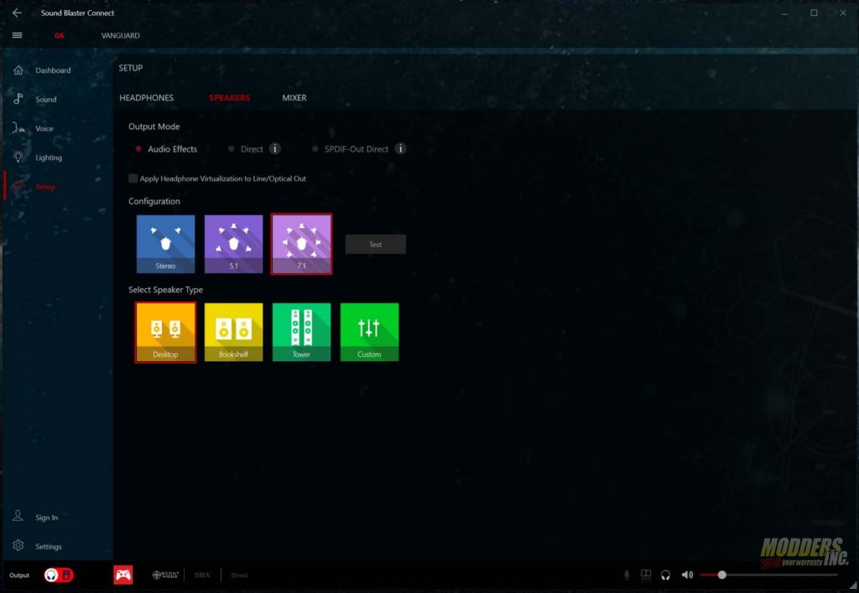Viewport: 859px width, 593px height.
Task: Go back using the arrow icon
Action: pyautogui.click(x=17, y=13)
